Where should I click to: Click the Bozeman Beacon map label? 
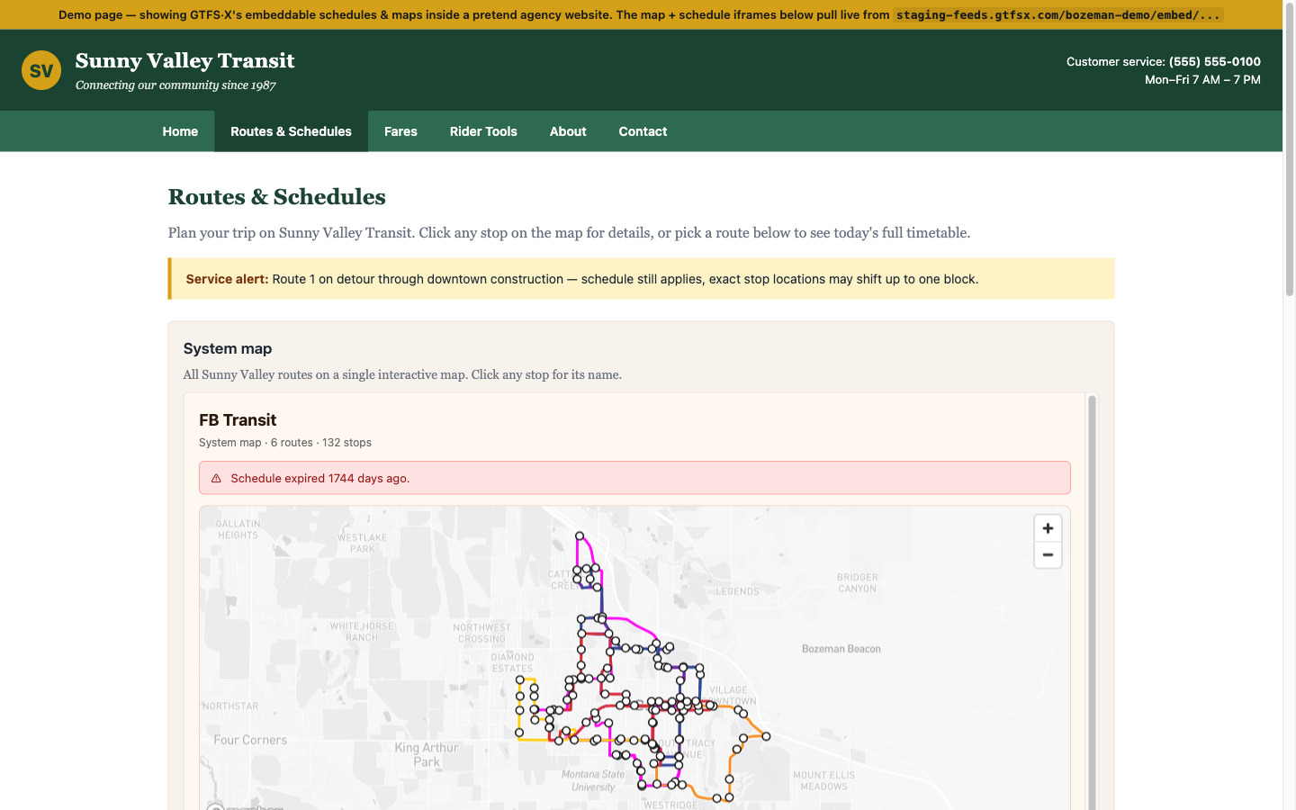841,649
